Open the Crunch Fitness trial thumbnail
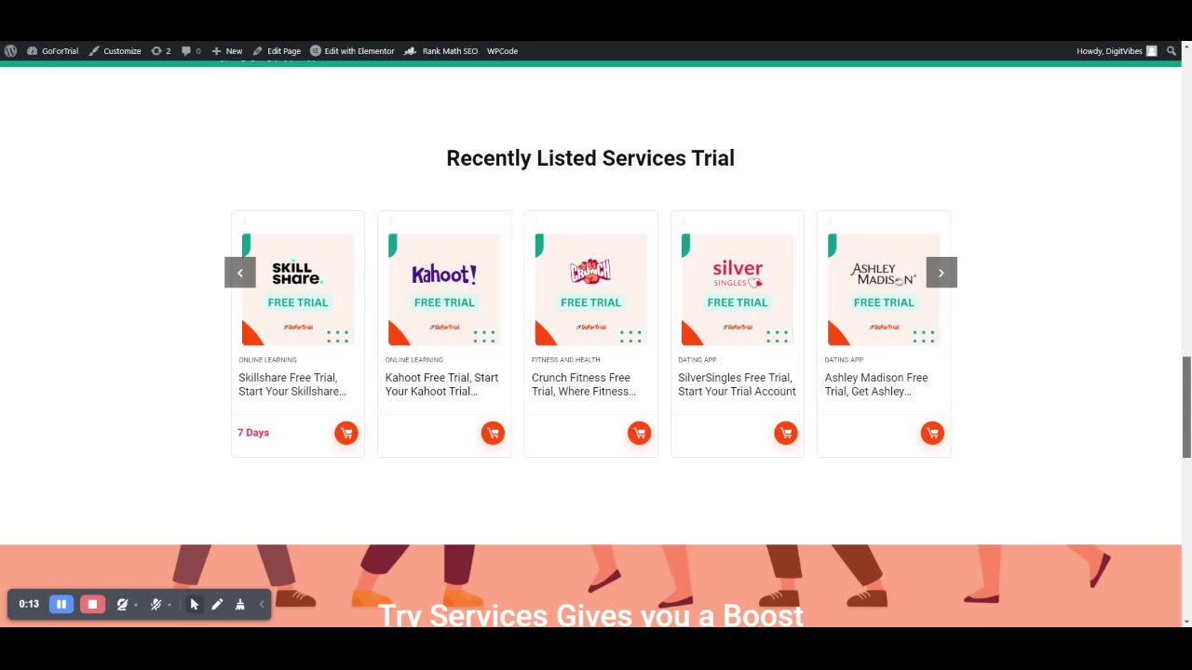Viewport: 1192px width, 670px height. pyautogui.click(x=590, y=289)
